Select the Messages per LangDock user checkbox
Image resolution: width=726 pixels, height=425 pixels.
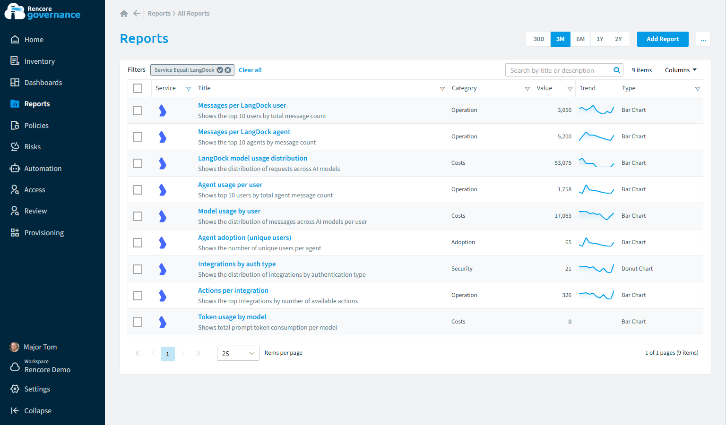point(138,110)
